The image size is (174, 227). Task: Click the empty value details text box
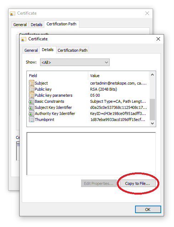(91, 154)
